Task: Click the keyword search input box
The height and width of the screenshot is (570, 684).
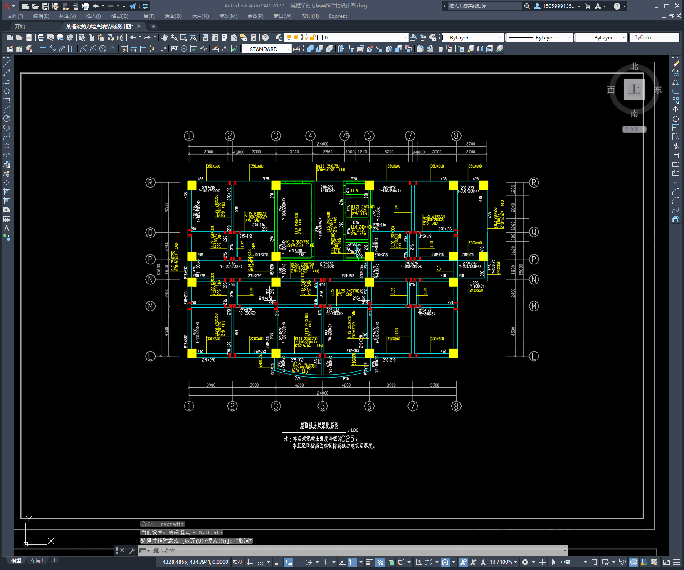Action: pos(484,6)
